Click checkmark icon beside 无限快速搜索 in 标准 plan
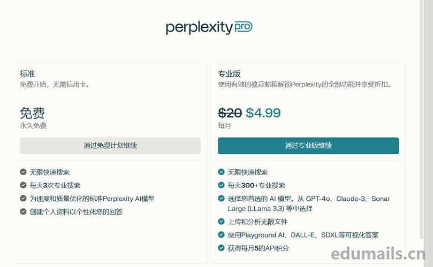Image resolution: width=433 pixels, height=267 pixels. click(x=23, y=172)
